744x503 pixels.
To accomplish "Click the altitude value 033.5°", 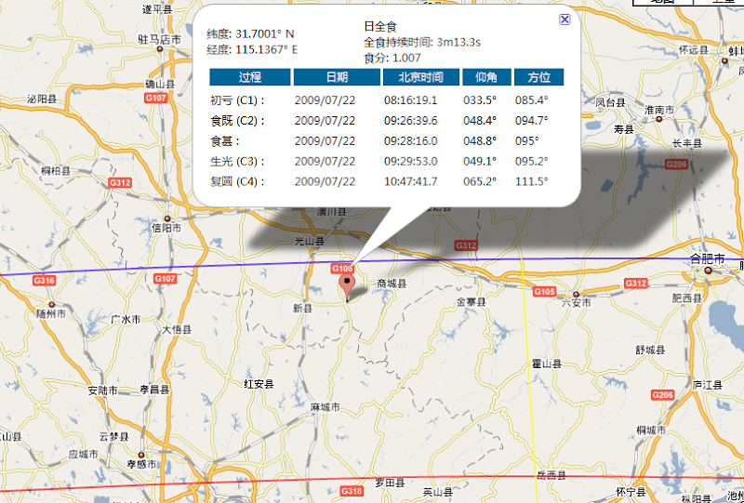I will [480, 100].
